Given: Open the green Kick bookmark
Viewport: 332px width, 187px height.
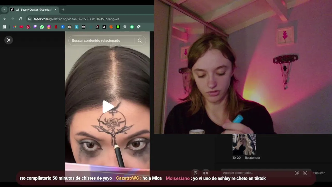Looking at the screenshot, I should click(x=118, y=27).
